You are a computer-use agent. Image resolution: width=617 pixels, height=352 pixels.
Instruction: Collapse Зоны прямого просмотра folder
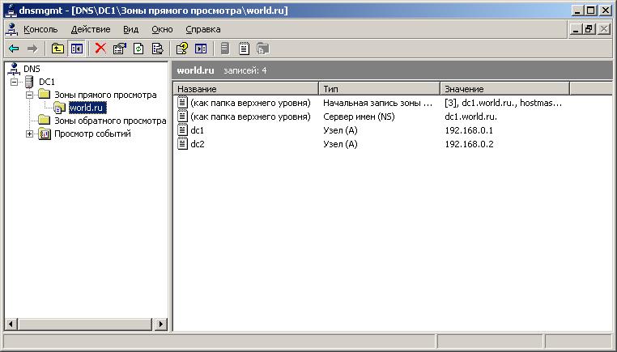(x=29, y=95)
